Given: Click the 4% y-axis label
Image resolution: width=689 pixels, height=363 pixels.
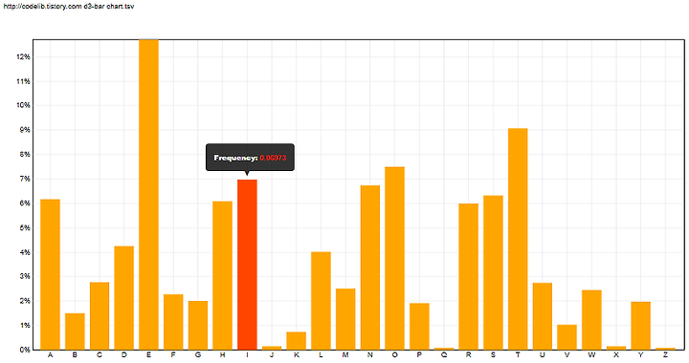Looking at the screenshot, I should [x=25, y=252].
